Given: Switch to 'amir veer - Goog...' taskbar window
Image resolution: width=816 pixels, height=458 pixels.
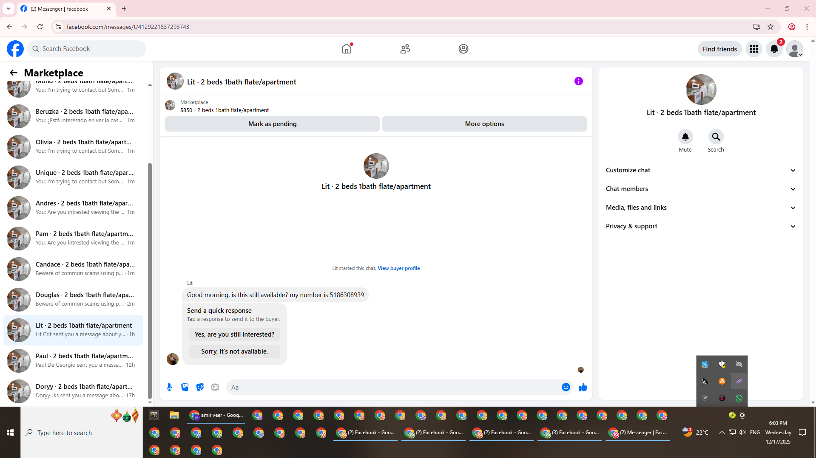Looking at the screenshot, I should coord(217,415).
